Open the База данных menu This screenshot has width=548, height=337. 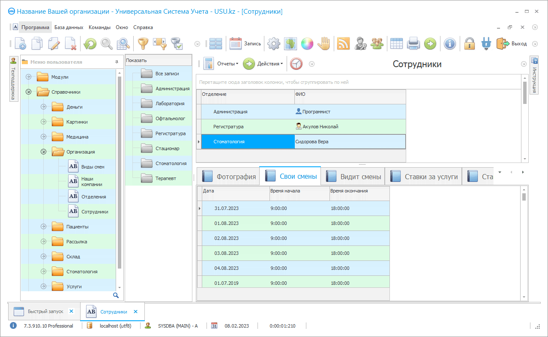(69, 27)
